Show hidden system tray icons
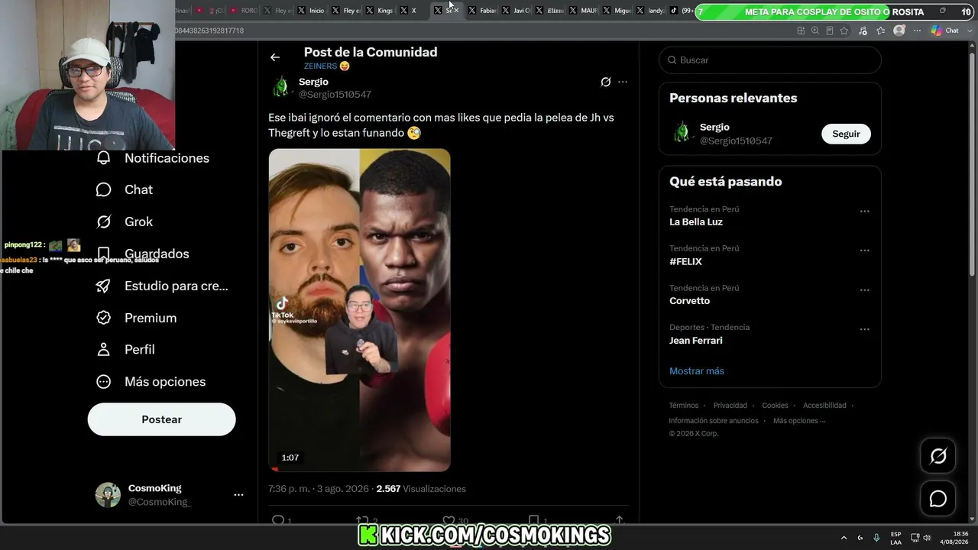978x550 pixels. (844, 538)
